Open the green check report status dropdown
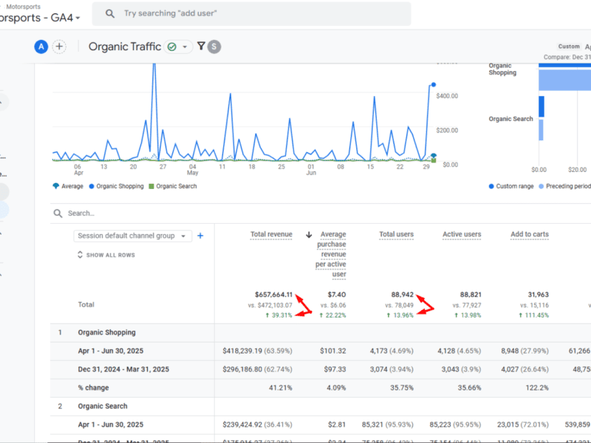 pyautogui.click(x=178, y=47)
